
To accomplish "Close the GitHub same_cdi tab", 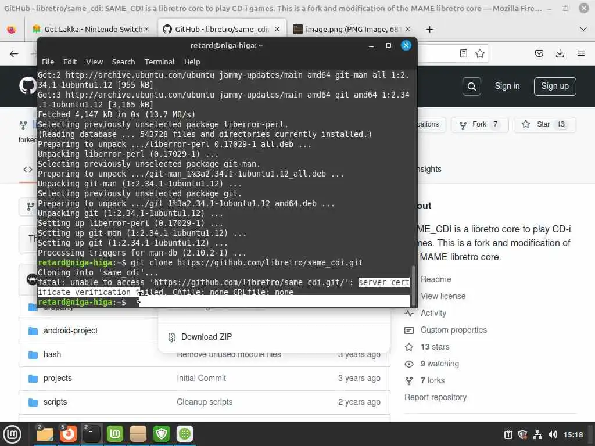I will coord(277,29).
